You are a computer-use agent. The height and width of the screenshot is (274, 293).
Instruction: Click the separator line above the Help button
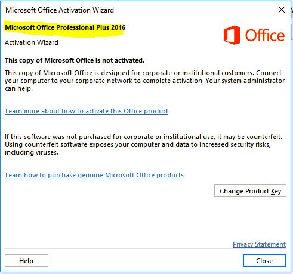tap(145, 249)
